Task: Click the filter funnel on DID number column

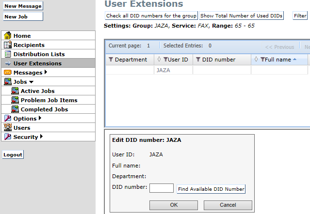Action: [x=198, y=60]
